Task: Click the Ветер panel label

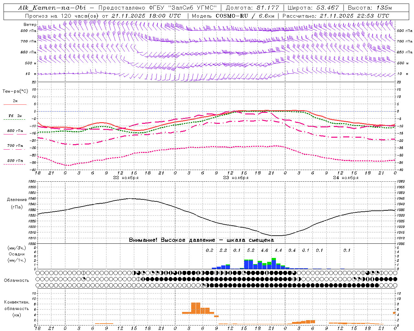Action: pyautogui.click(x=30, y=25)
